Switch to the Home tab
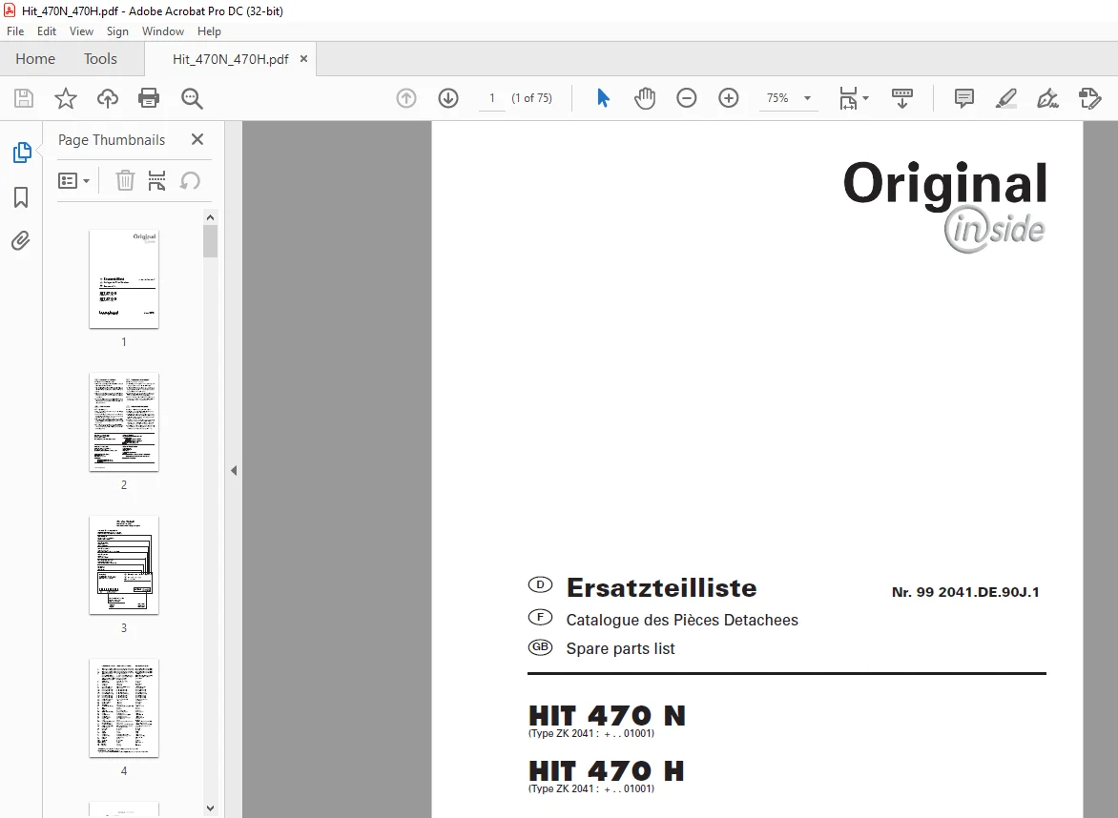Screen dimensions: 1118x818 [35, 59]
